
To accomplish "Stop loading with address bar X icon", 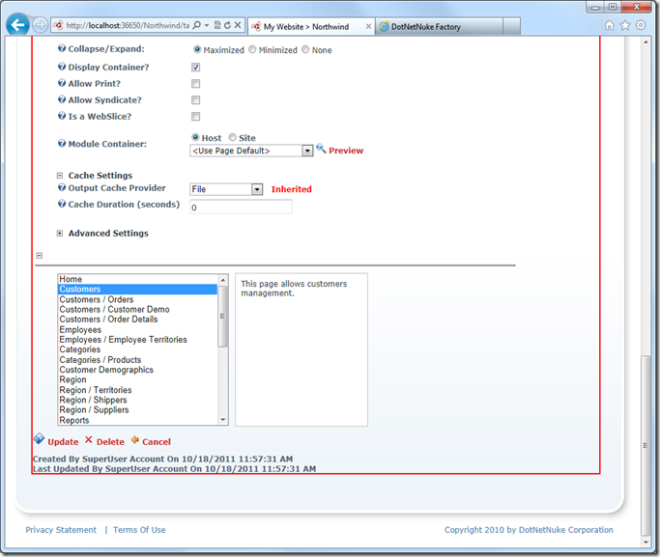I will pos(238,25).
